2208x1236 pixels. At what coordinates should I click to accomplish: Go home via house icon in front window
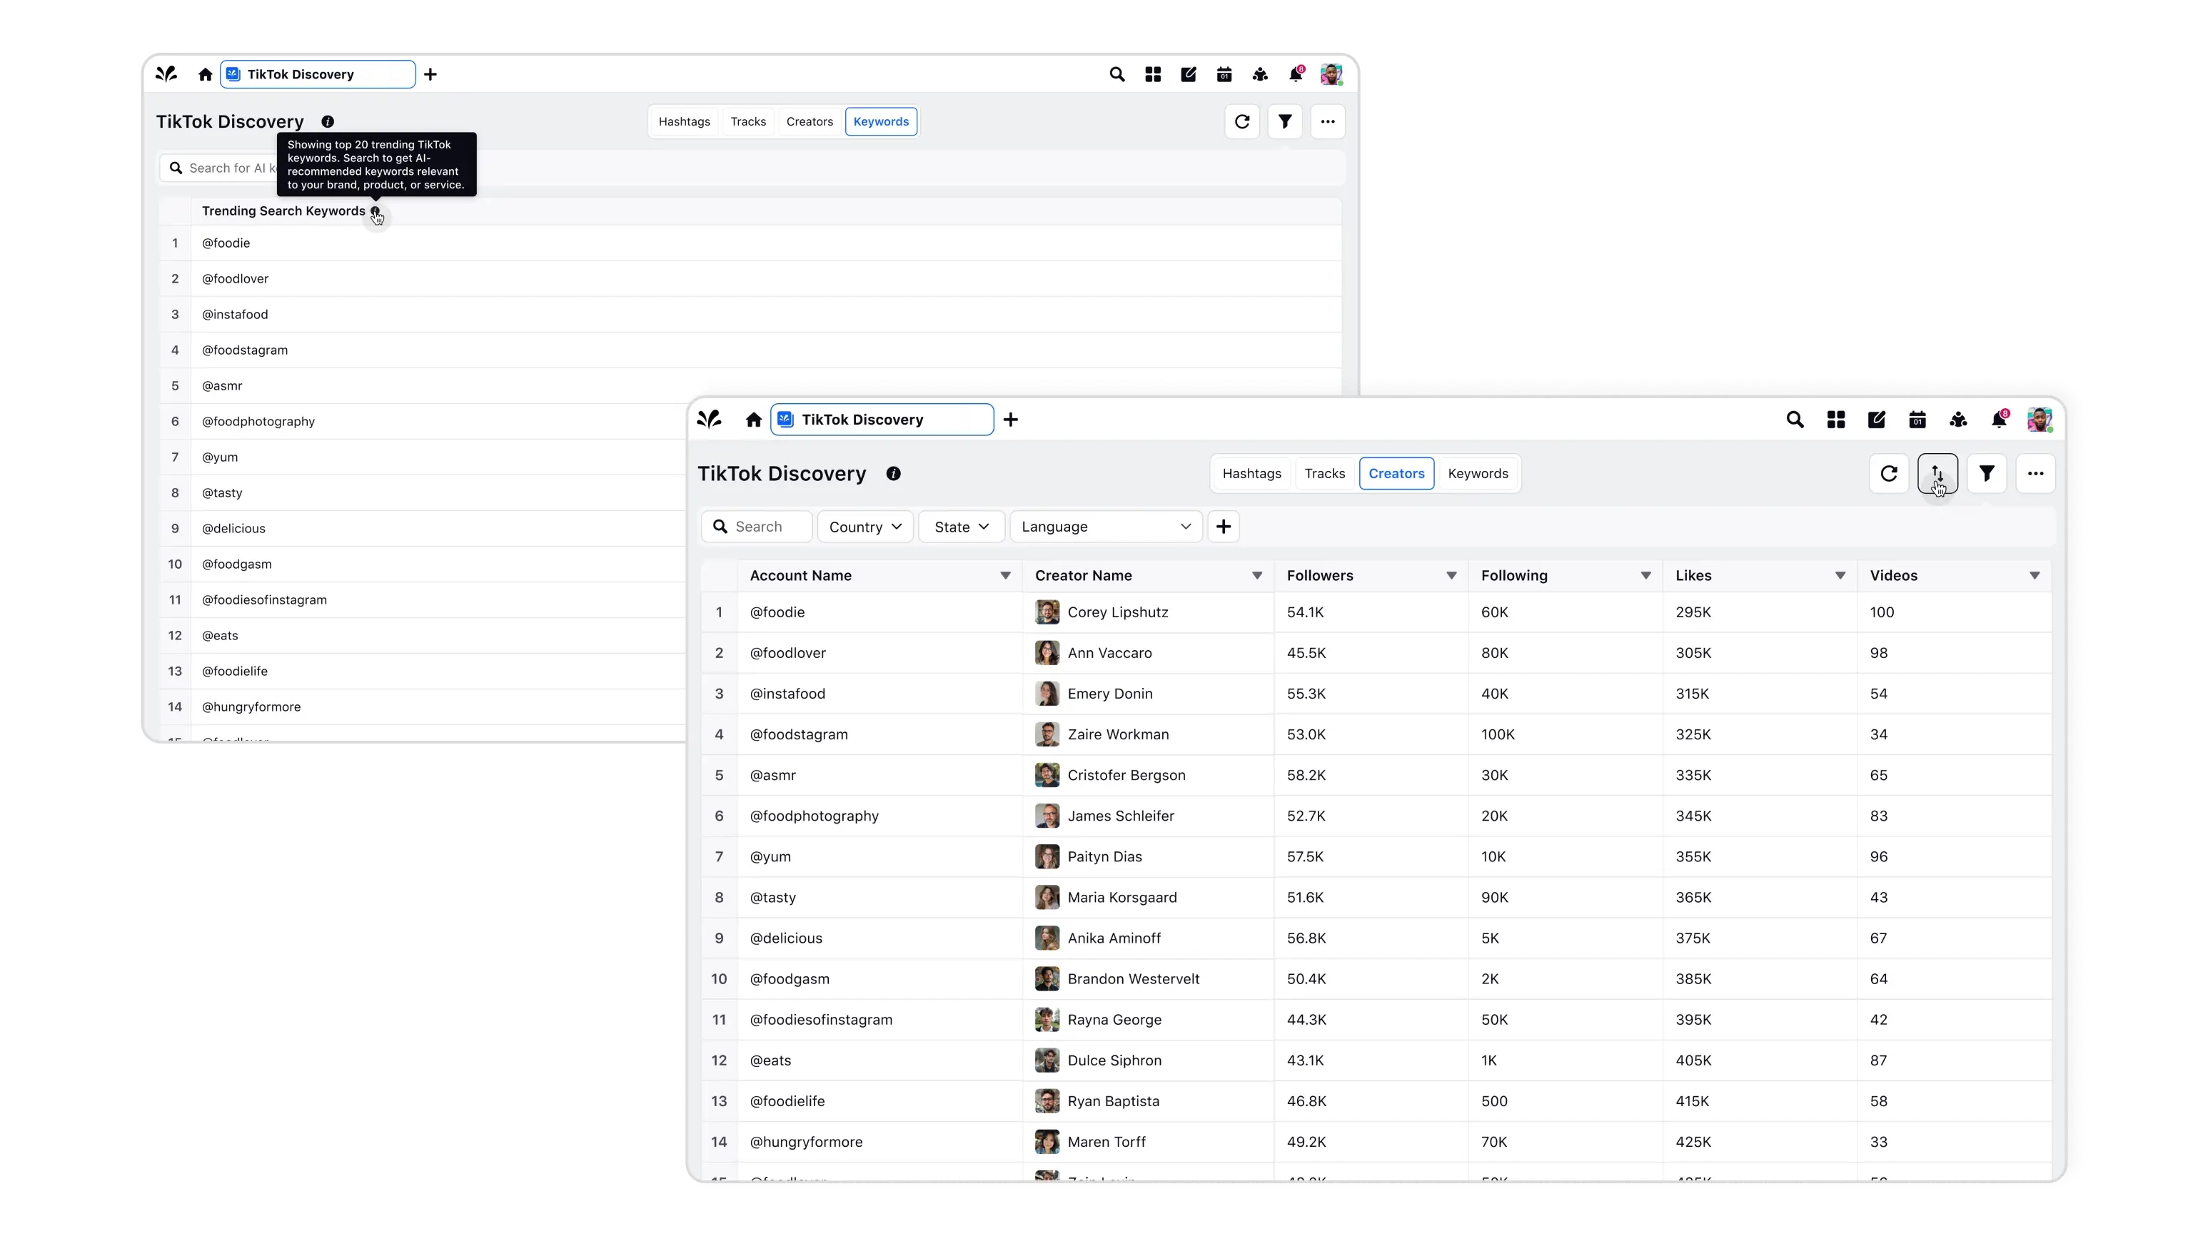(753, 420)
